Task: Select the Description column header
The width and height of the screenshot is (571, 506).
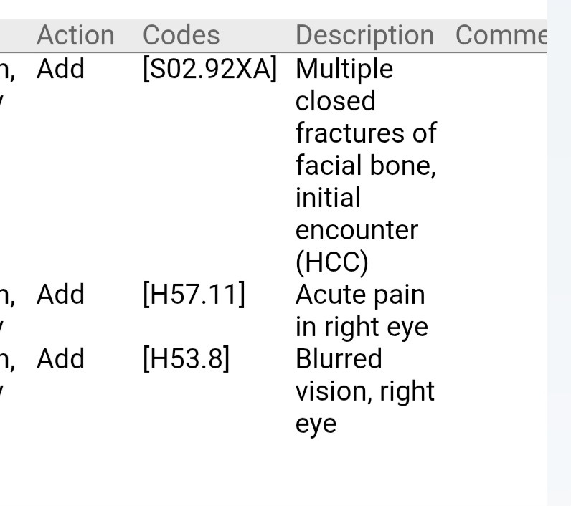Action: tap(364, 35)
